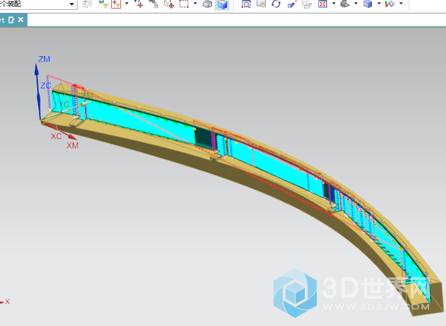446x326 pixels.
Task: Click the Fit view icon with red arrows
Action: click(323, 4)
